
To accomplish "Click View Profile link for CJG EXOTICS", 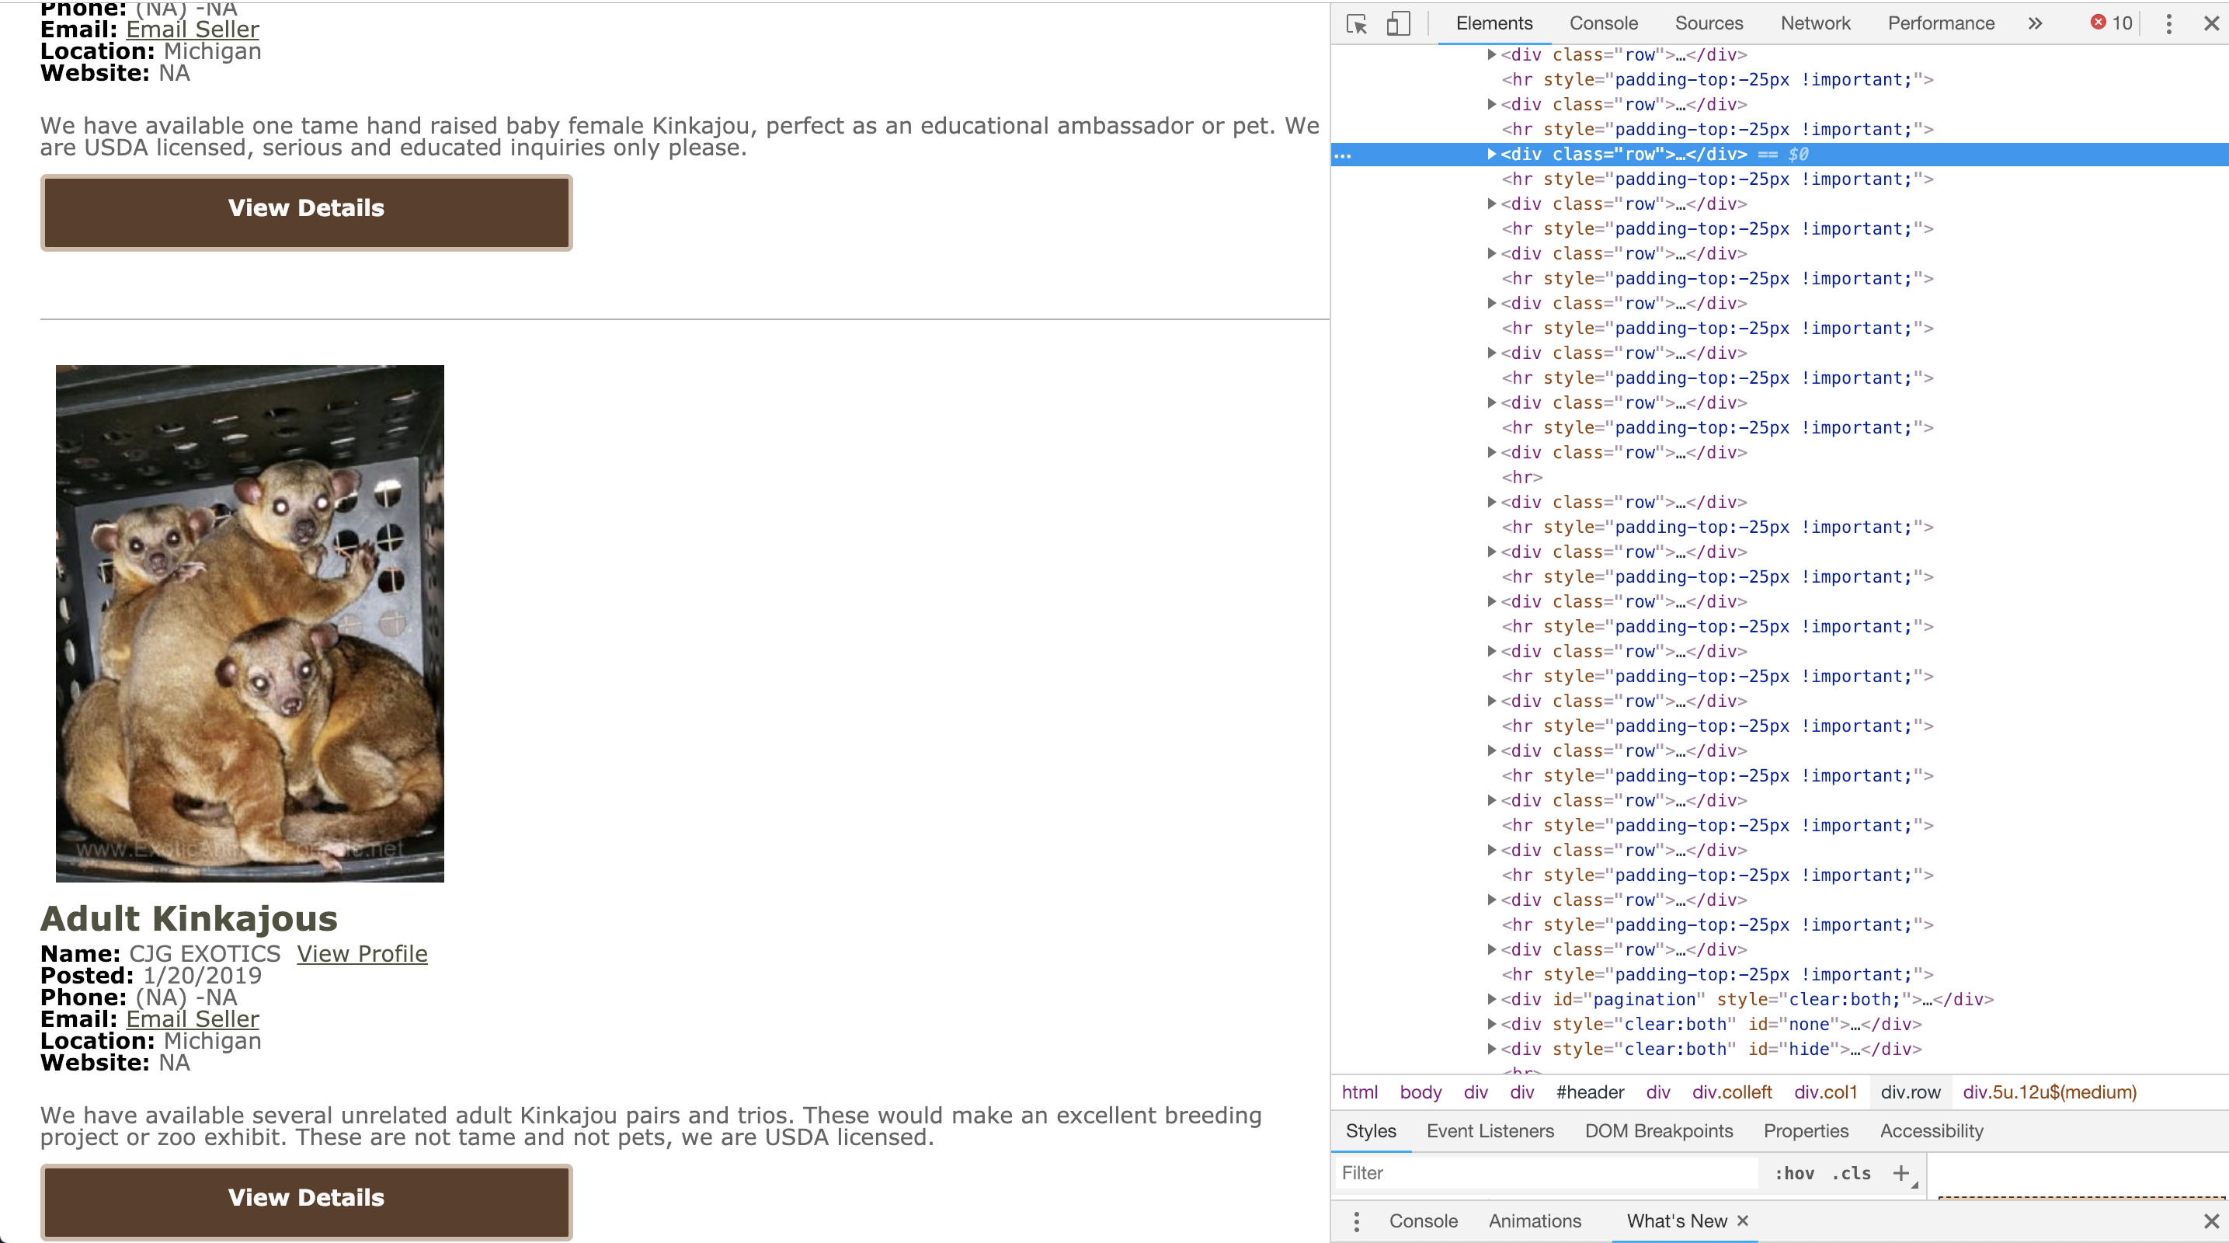I will click(362, 953).
